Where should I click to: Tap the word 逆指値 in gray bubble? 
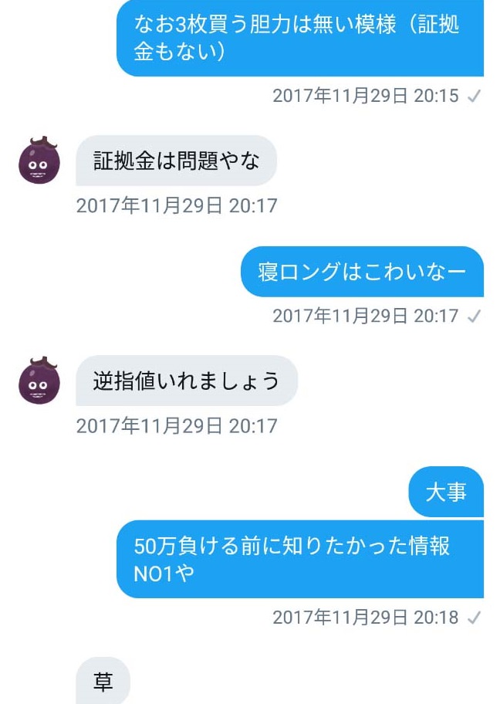pyautogui.click(x=124, y=381)
